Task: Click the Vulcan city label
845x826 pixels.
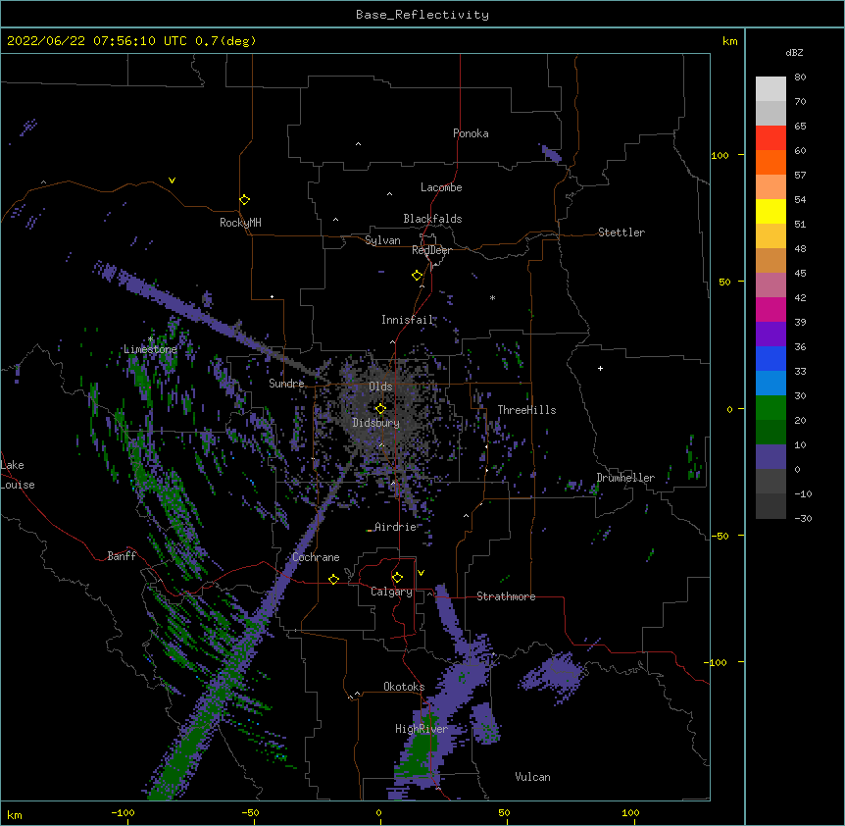Action: coord(532,777)
